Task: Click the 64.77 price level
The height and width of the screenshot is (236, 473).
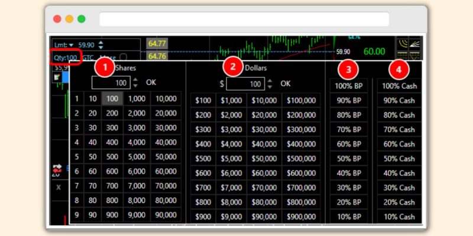Action: (x=157, y=44)
